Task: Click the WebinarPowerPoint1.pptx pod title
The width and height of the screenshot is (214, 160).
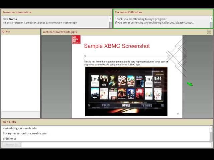Action: click(x=60, y=32)
